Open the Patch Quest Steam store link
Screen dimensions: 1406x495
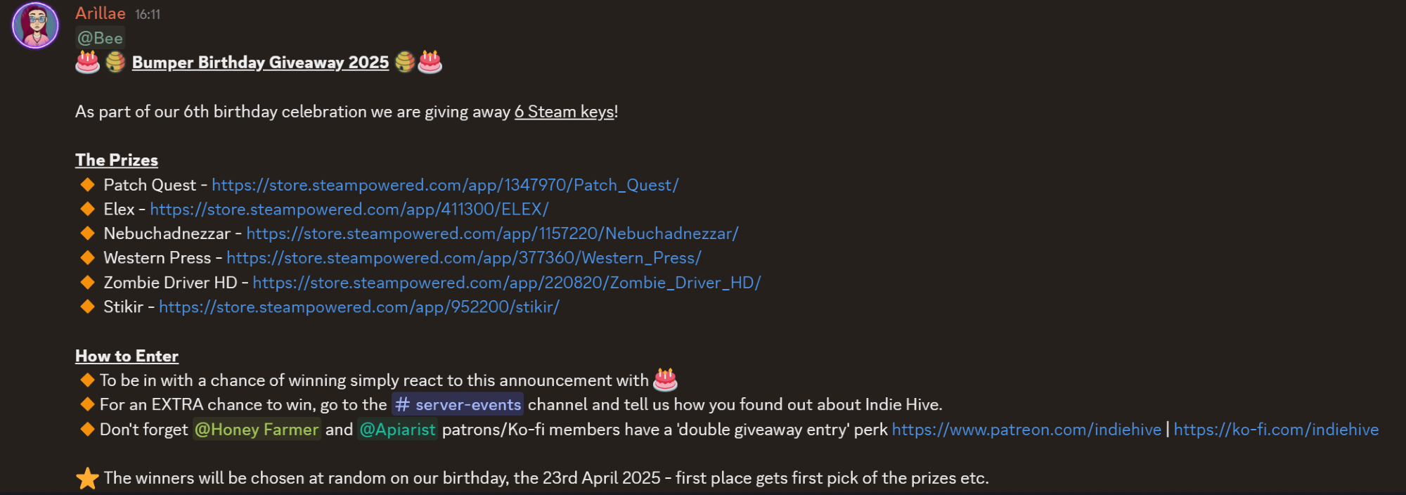pyautogui.click(x=444, y=185)
